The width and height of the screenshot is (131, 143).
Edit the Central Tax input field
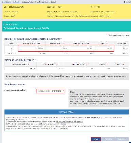57,48
